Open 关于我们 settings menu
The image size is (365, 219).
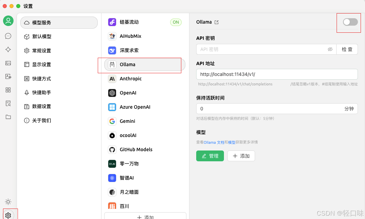click(x=59, y=120)
